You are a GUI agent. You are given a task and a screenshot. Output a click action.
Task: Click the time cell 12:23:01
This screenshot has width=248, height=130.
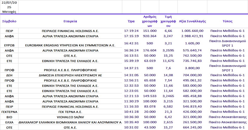(x=131, y=91)
